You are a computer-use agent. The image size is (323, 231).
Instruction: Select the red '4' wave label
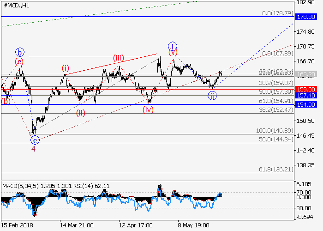pyautogui.click(x=33, y=149)
